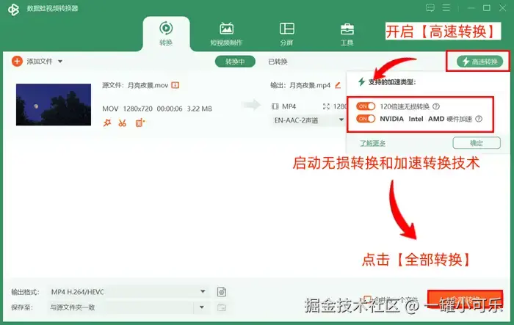Click the moon night video thumbnail
Screen dimensions: 514x325
[54, 104]
